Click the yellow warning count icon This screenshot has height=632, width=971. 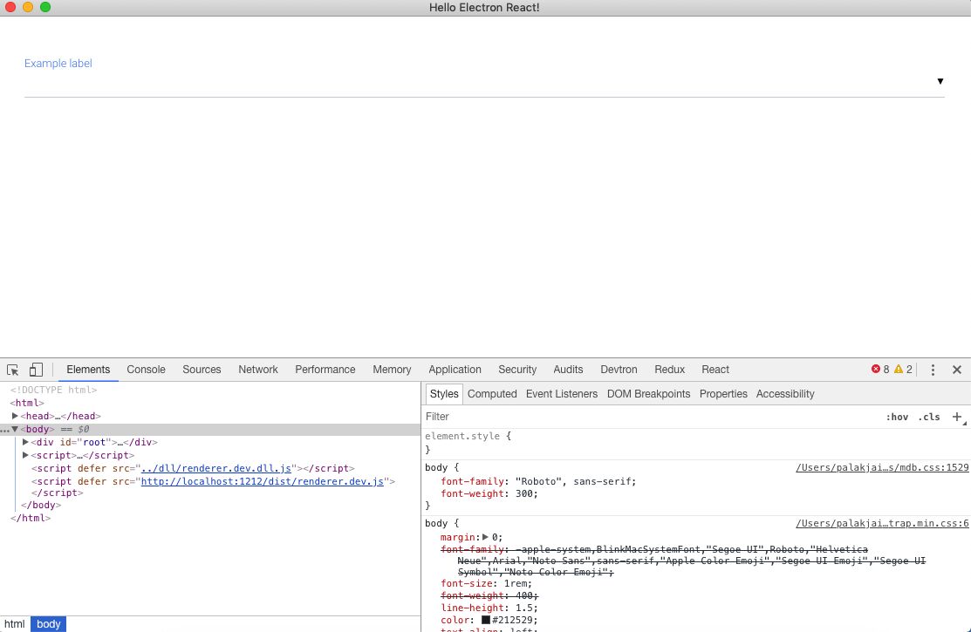tap(899, 369)
